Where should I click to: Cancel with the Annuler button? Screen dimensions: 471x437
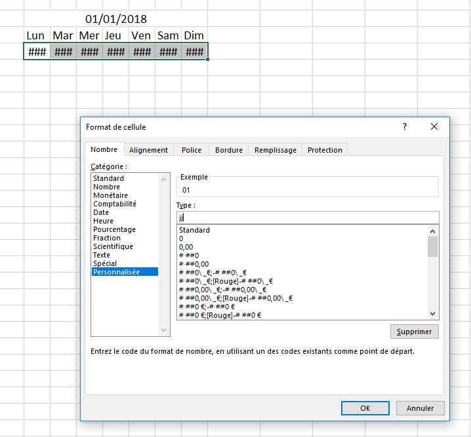click(420, 408)
